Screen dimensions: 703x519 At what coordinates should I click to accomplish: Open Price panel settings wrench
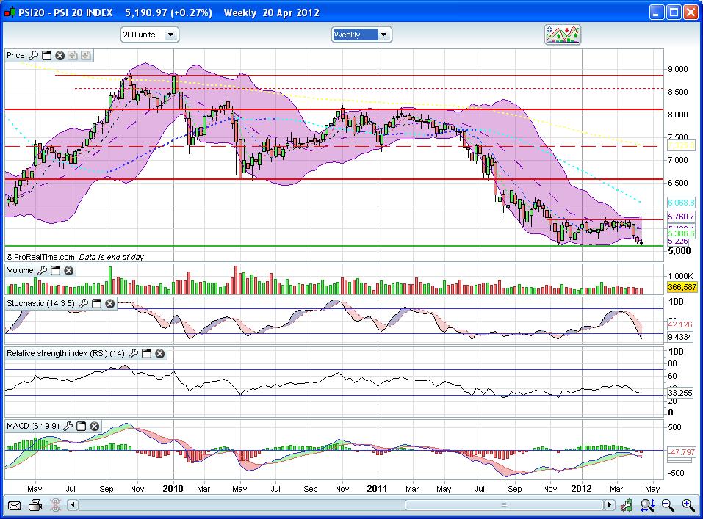(33, 55)
